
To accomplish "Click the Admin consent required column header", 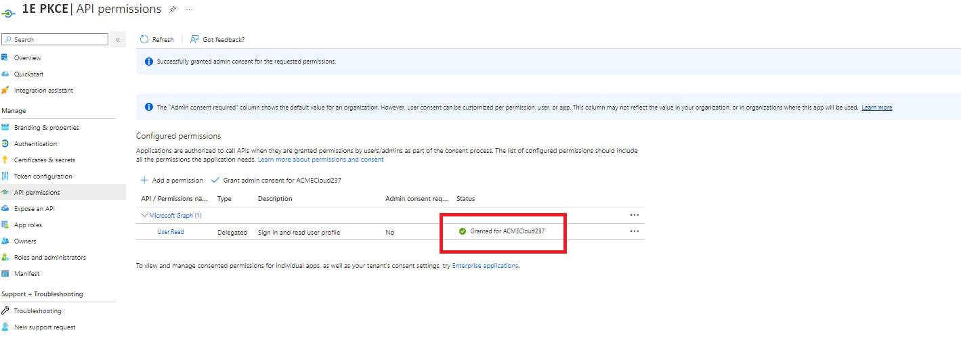I will (417, 199).
